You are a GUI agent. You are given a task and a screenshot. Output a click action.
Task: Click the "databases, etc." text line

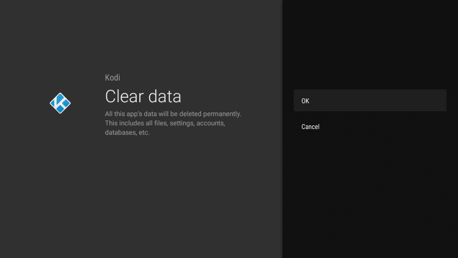127,133
